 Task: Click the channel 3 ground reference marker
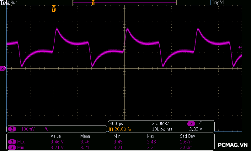click(3, 68)
